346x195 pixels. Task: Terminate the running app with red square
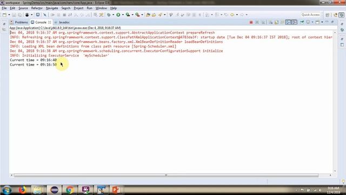[x=251, y=22]
